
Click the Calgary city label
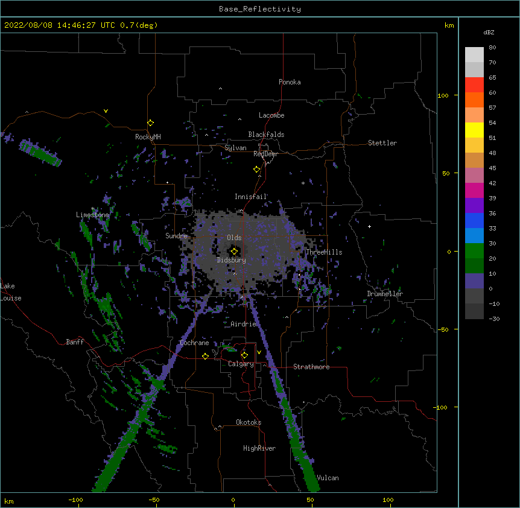coord(241,364)
